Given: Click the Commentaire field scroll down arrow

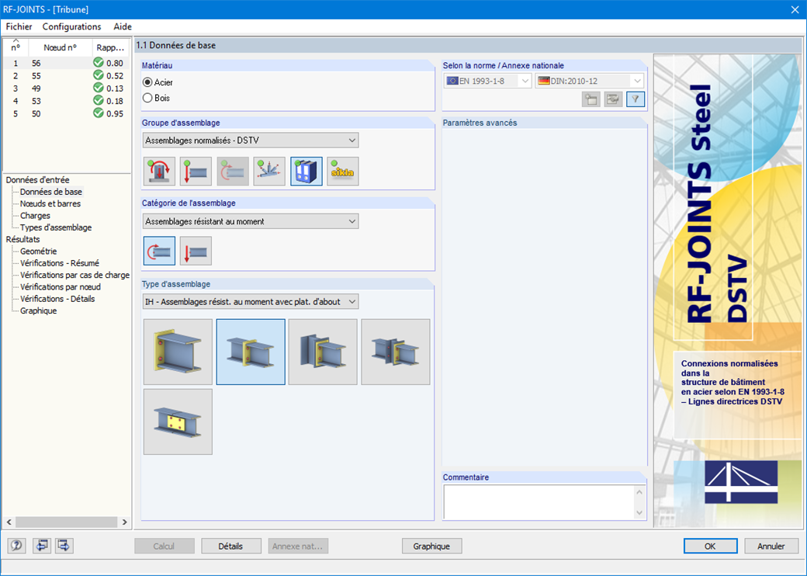Looking at the screenshot, I should 639,512.
